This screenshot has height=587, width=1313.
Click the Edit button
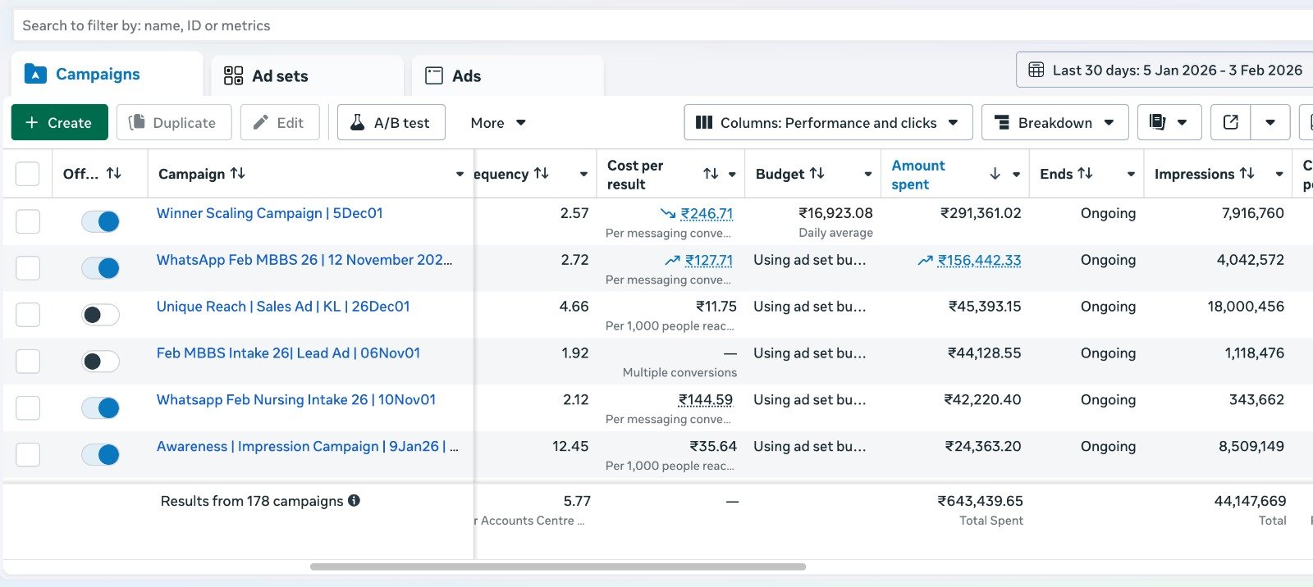click(279, 122)
